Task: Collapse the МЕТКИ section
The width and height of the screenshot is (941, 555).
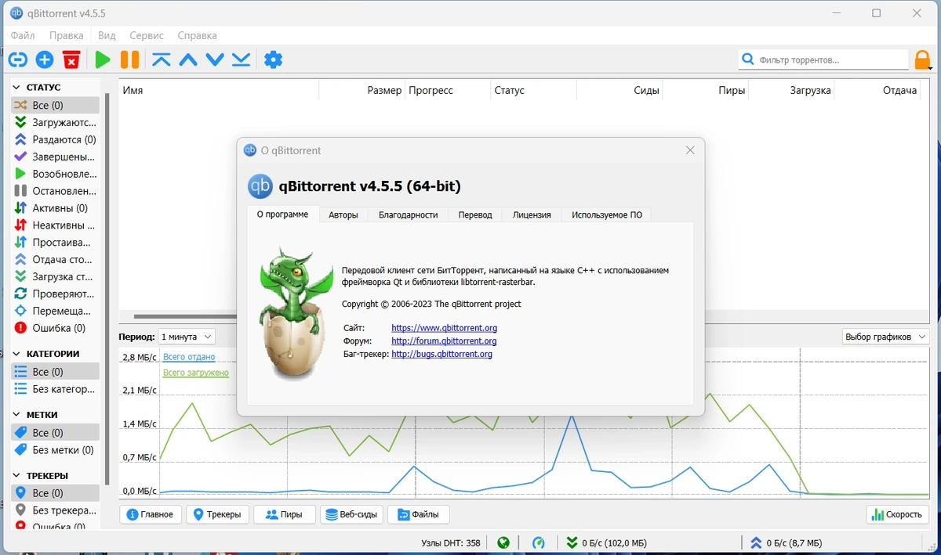Action: click(16, 415)
